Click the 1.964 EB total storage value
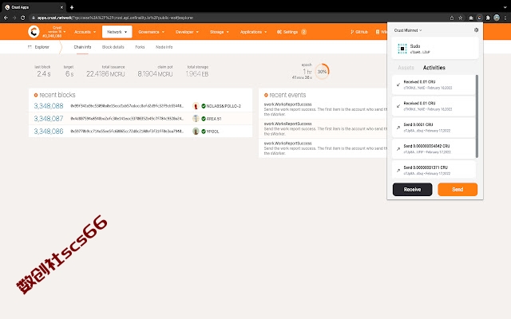 click(197, 74)
